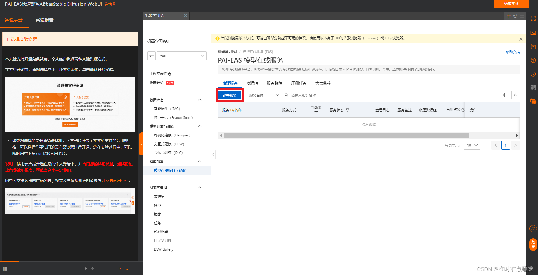Collapse the 模型部署 section
The height and width of the screenshot is (275, 538).
200,161
